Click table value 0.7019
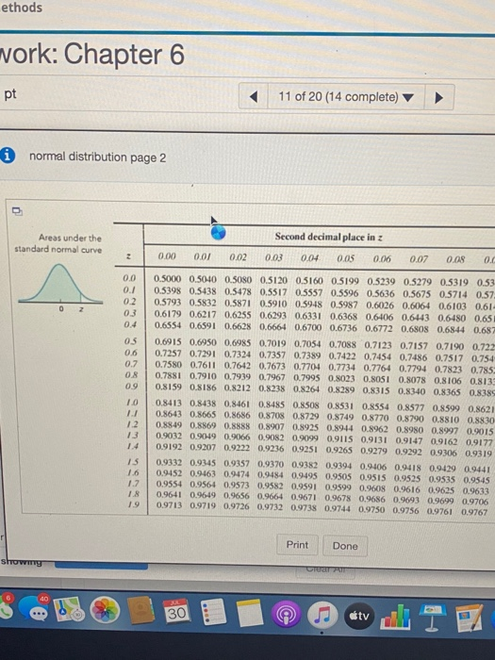This screenshot has height=660, width=495. (x=272, y=343)
